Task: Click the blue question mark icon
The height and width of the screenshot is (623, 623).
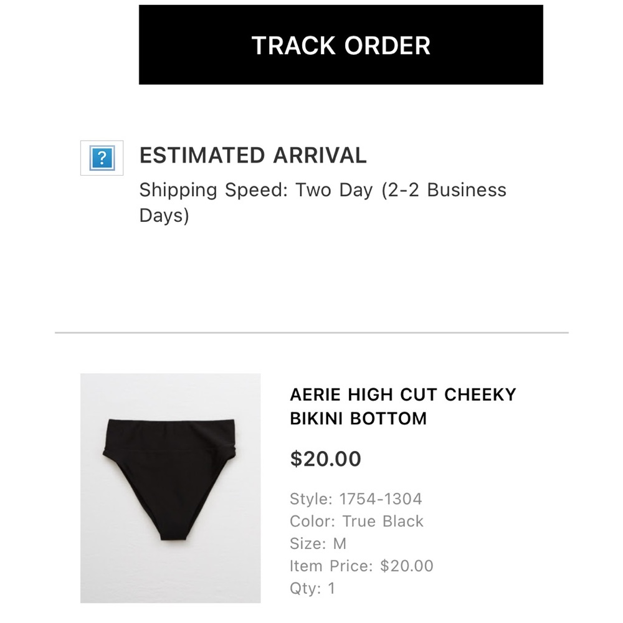Action: pyautogui.click(x=102, y=158)
